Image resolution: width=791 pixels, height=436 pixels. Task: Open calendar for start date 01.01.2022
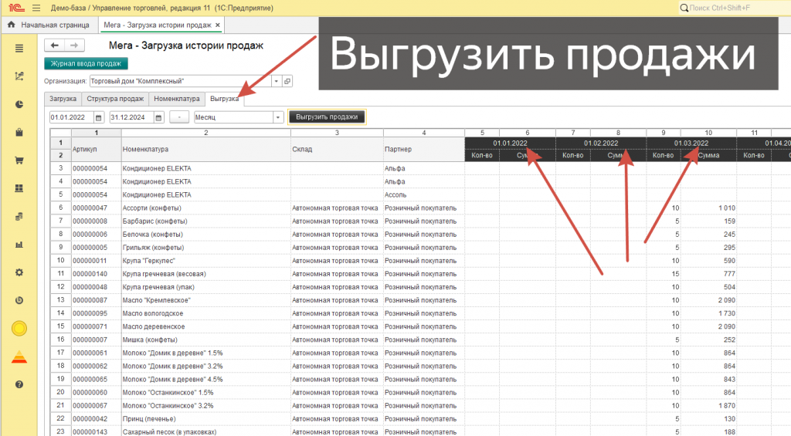tap(98, 117)
